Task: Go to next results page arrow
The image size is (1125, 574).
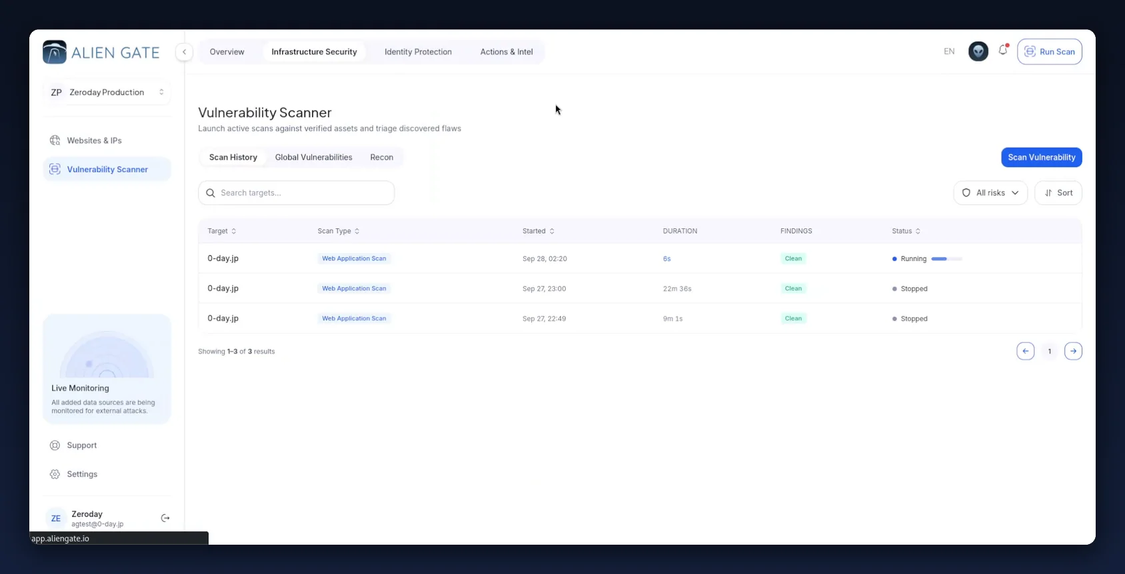Action: pyautogui.click(x=1073, y=351)
